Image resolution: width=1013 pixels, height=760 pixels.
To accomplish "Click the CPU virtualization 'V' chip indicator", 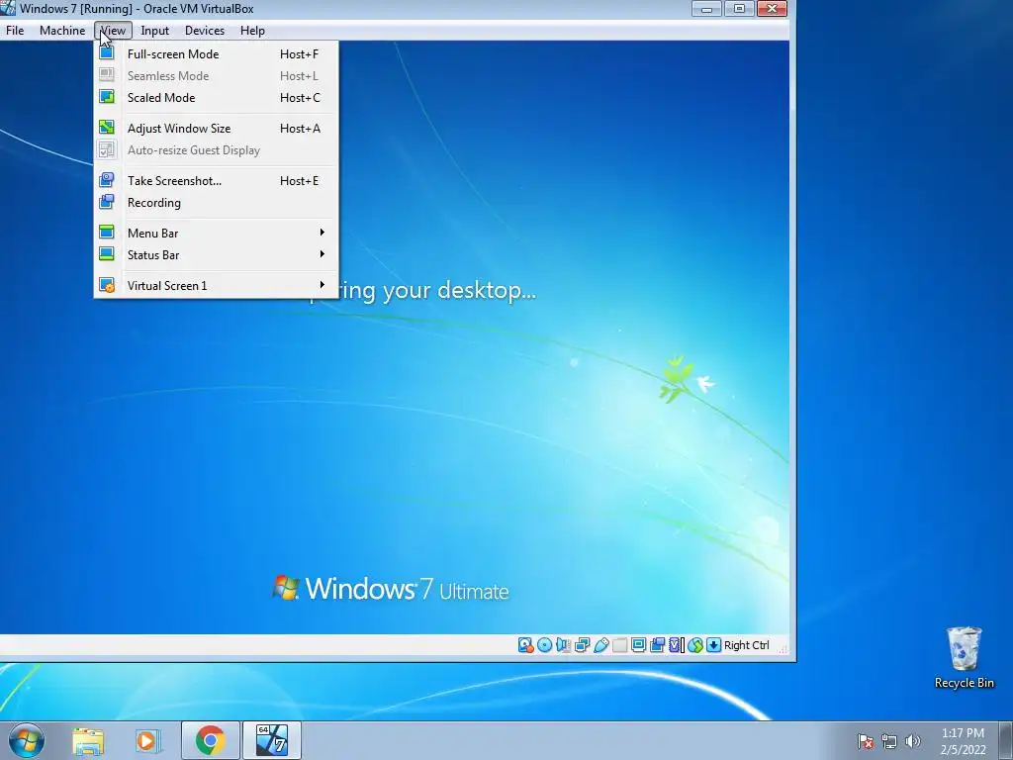I will pos(676,645).
